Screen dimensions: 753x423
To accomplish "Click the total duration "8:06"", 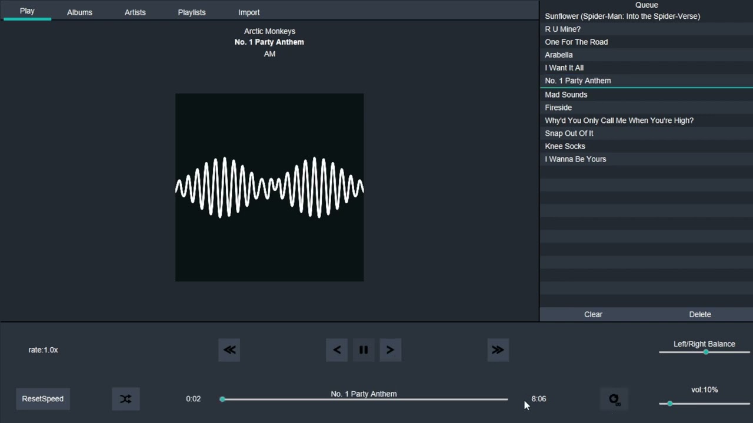I will point(538,399).
